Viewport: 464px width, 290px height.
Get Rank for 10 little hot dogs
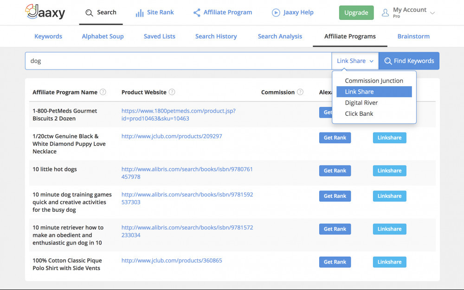335,170
